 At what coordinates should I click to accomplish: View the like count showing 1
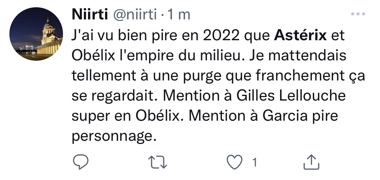[x=255, y=162]
